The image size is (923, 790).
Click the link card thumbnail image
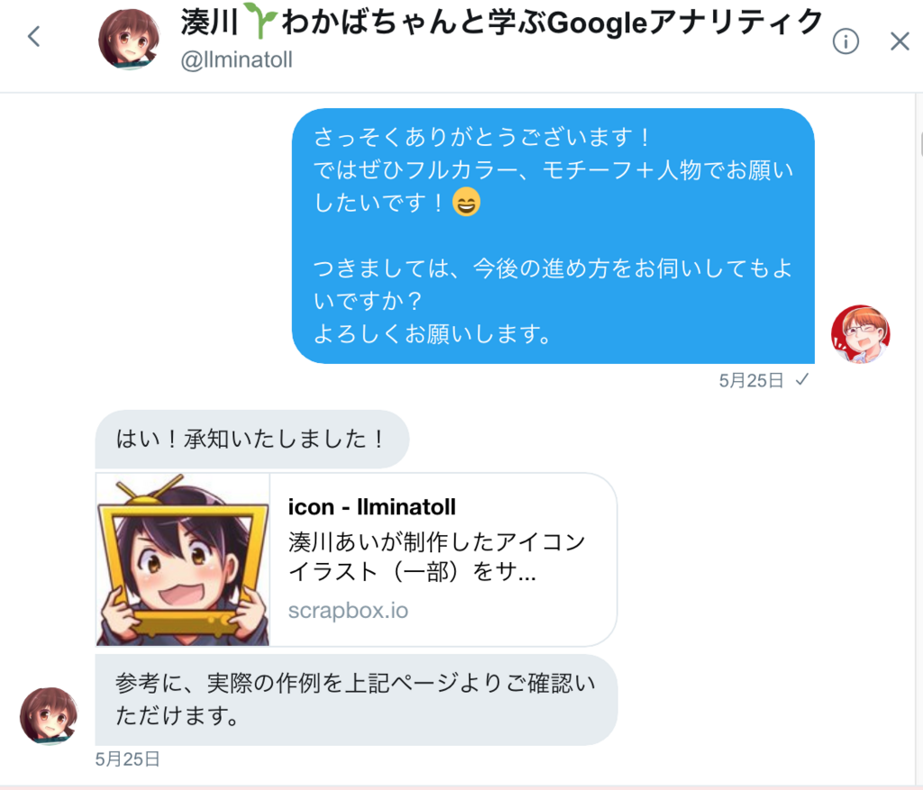pyautogui.click(x=183, y=558)
